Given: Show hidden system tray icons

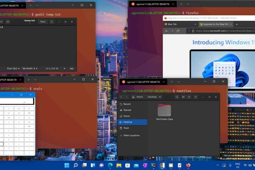Looking at the screenshot, I should 218,165.
